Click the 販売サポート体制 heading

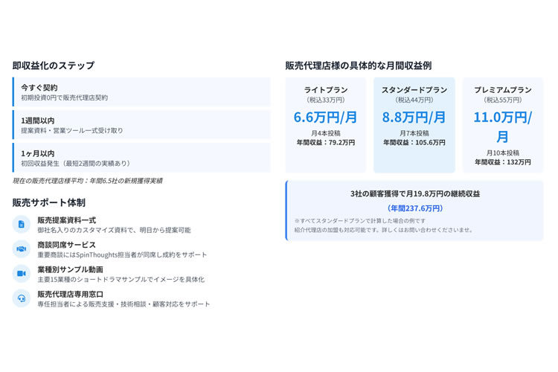coord(48,202)
